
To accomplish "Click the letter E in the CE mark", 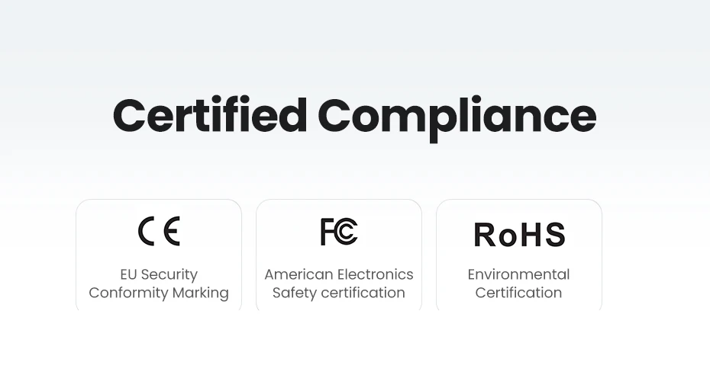I will click(x=172, y=231).
